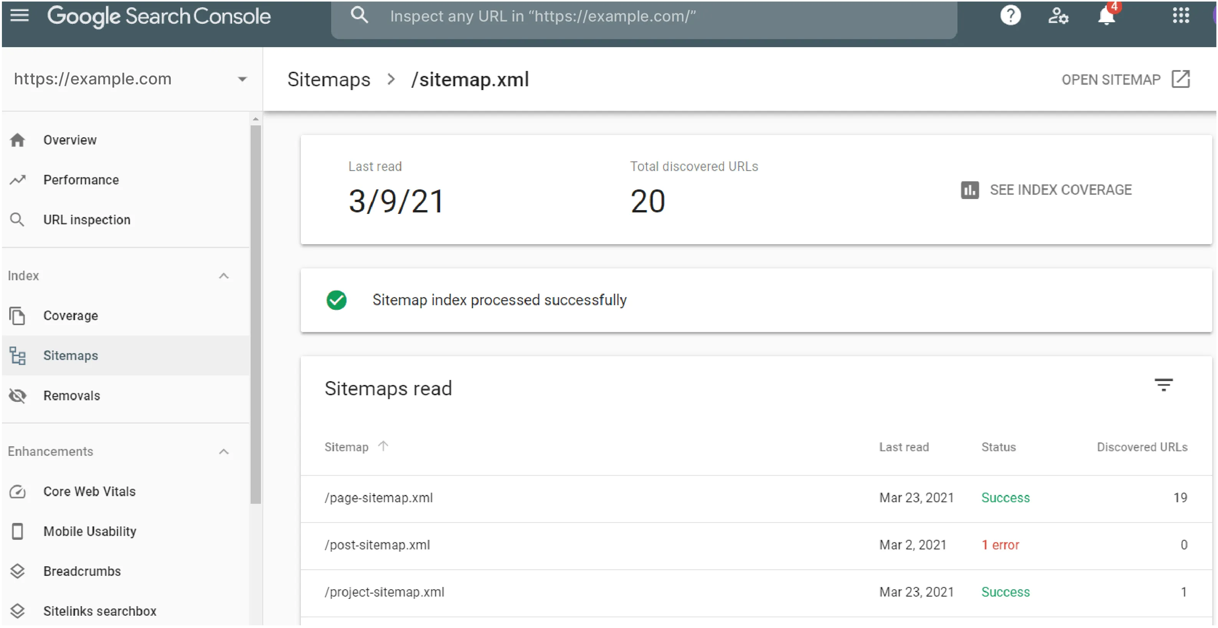This screenshot has height=628, width=1218.
Task: Open the /post-sitemap.xml row
Action: click(x=377, y=545)
